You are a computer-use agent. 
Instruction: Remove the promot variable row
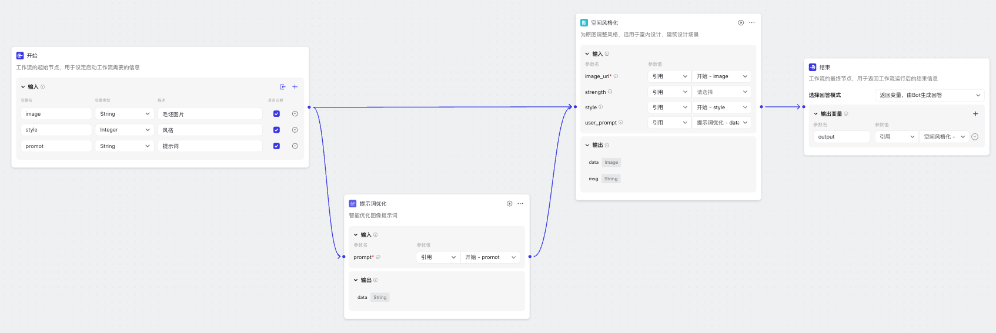(295, 146)
